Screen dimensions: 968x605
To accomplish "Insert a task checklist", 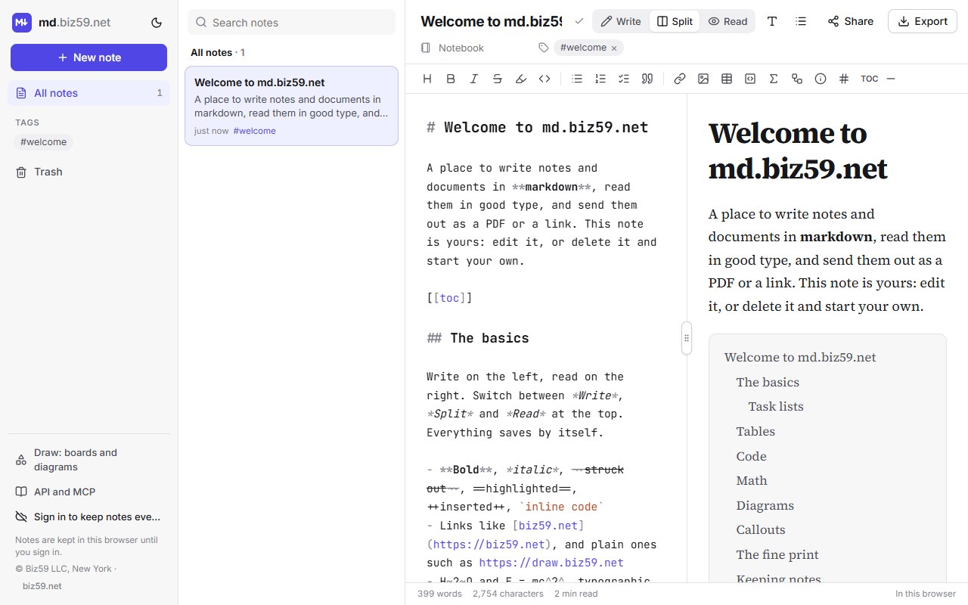I will click(624, 79).
